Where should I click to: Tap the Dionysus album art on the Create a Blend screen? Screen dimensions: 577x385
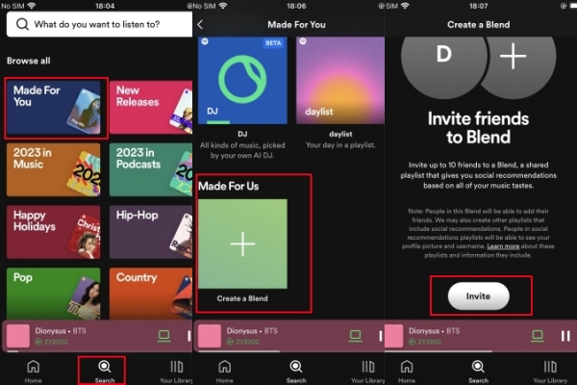[x=393, y=336]
